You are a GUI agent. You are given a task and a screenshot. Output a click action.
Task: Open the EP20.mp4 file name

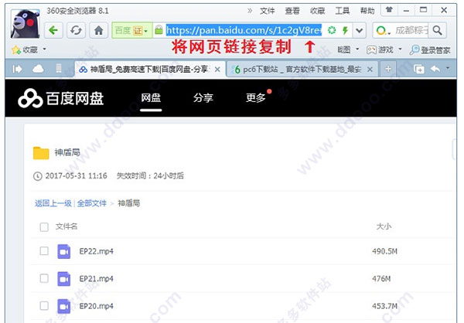(96, 306)
